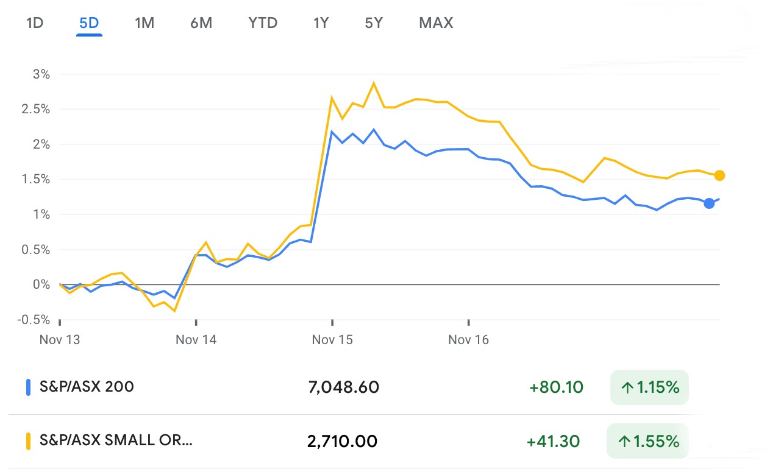
Task: Open the S&P/ASX SMALL OR... index link
Action: [x=116, y=440]
